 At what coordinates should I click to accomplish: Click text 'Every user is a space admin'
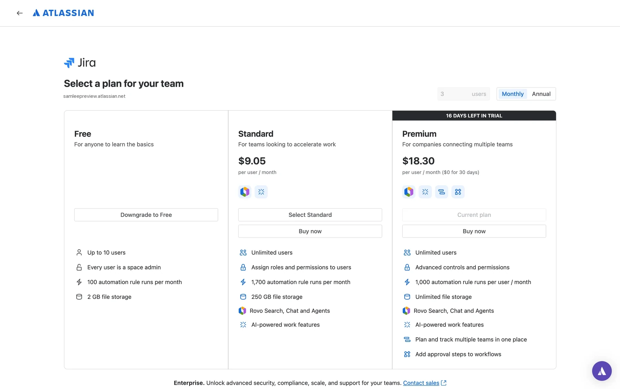click(x=124, y=267)
